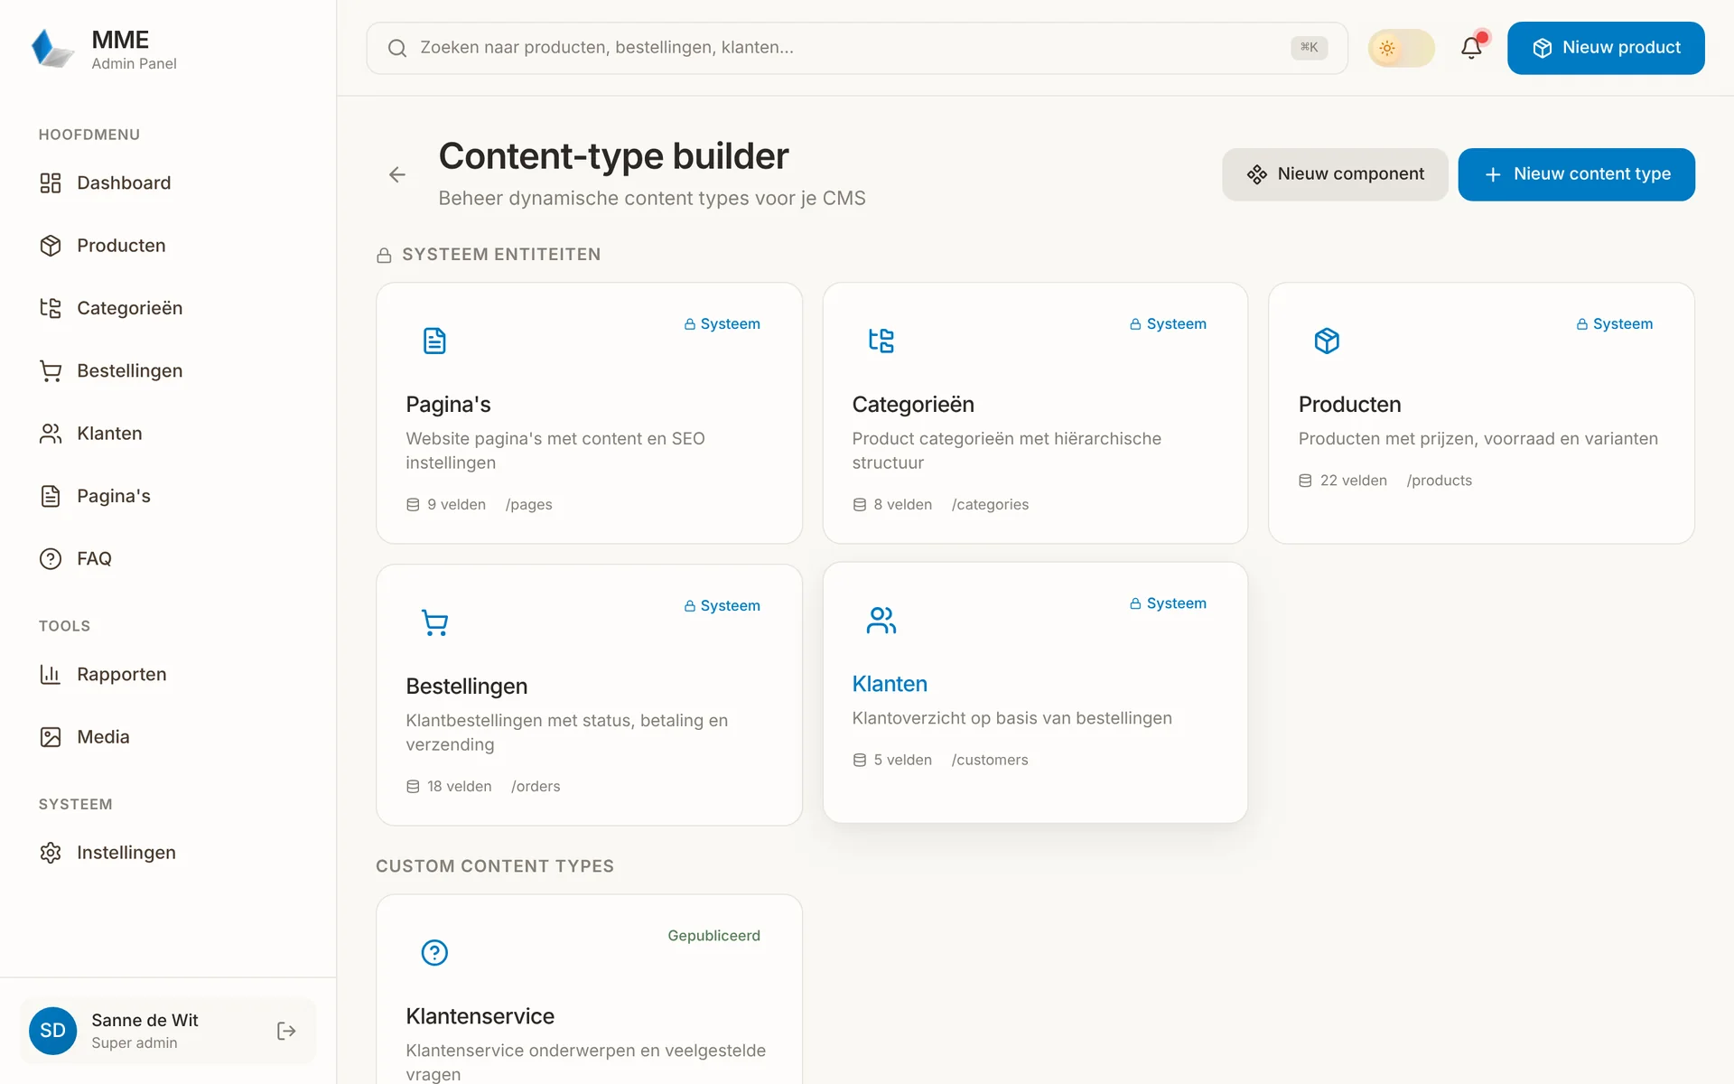Click the ⌘K shortcut badge
This screenshot has height=1084, width=1734.
pyautogui.click(x=1309, y=48)
